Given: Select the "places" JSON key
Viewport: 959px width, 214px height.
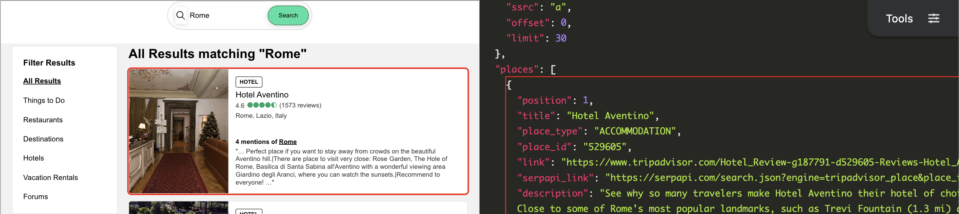Looking at the screenshot, I should pos(517,69).
